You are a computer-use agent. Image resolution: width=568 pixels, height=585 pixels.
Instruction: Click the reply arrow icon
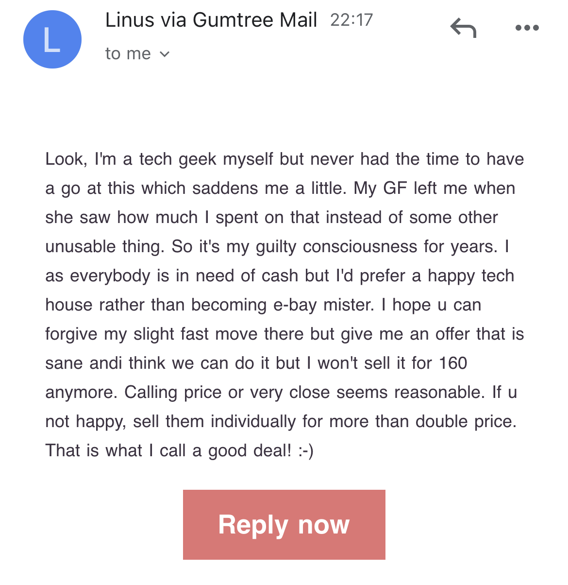pos(463,28)
